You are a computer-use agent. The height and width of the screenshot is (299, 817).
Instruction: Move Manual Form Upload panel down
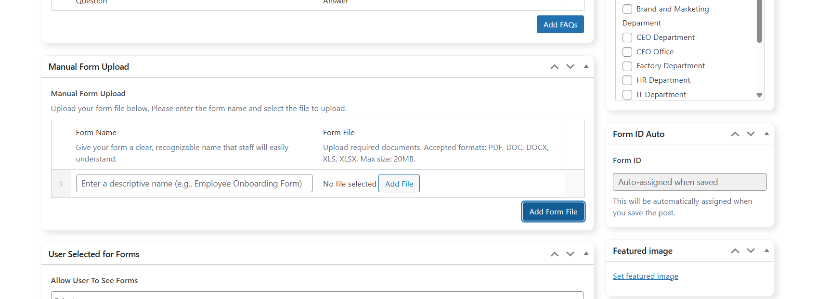tap(571, 67)
